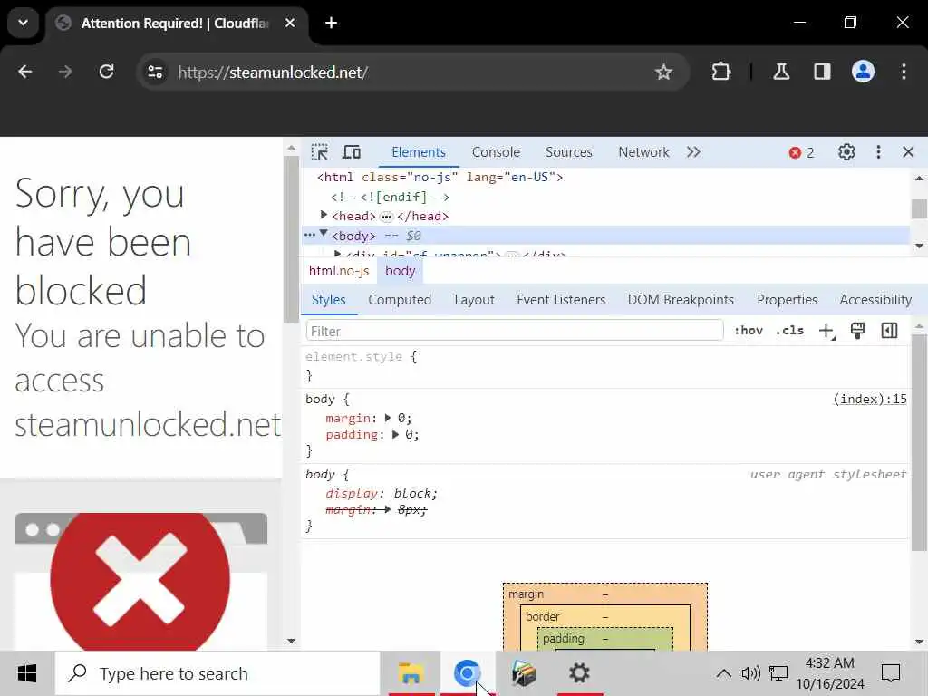Toggle the :hov element state button
This screenshot has width=928, height=696.
[x=748, y=330]
